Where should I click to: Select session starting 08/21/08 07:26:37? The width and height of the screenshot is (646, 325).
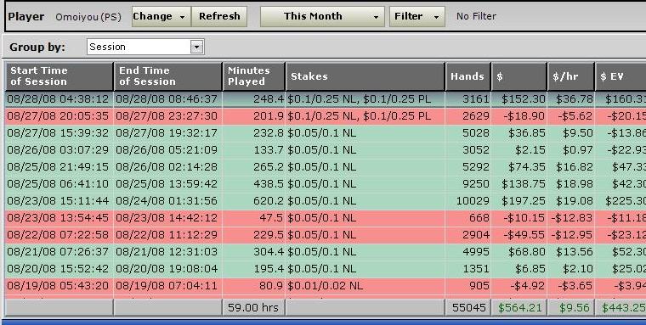pos(326,252)
